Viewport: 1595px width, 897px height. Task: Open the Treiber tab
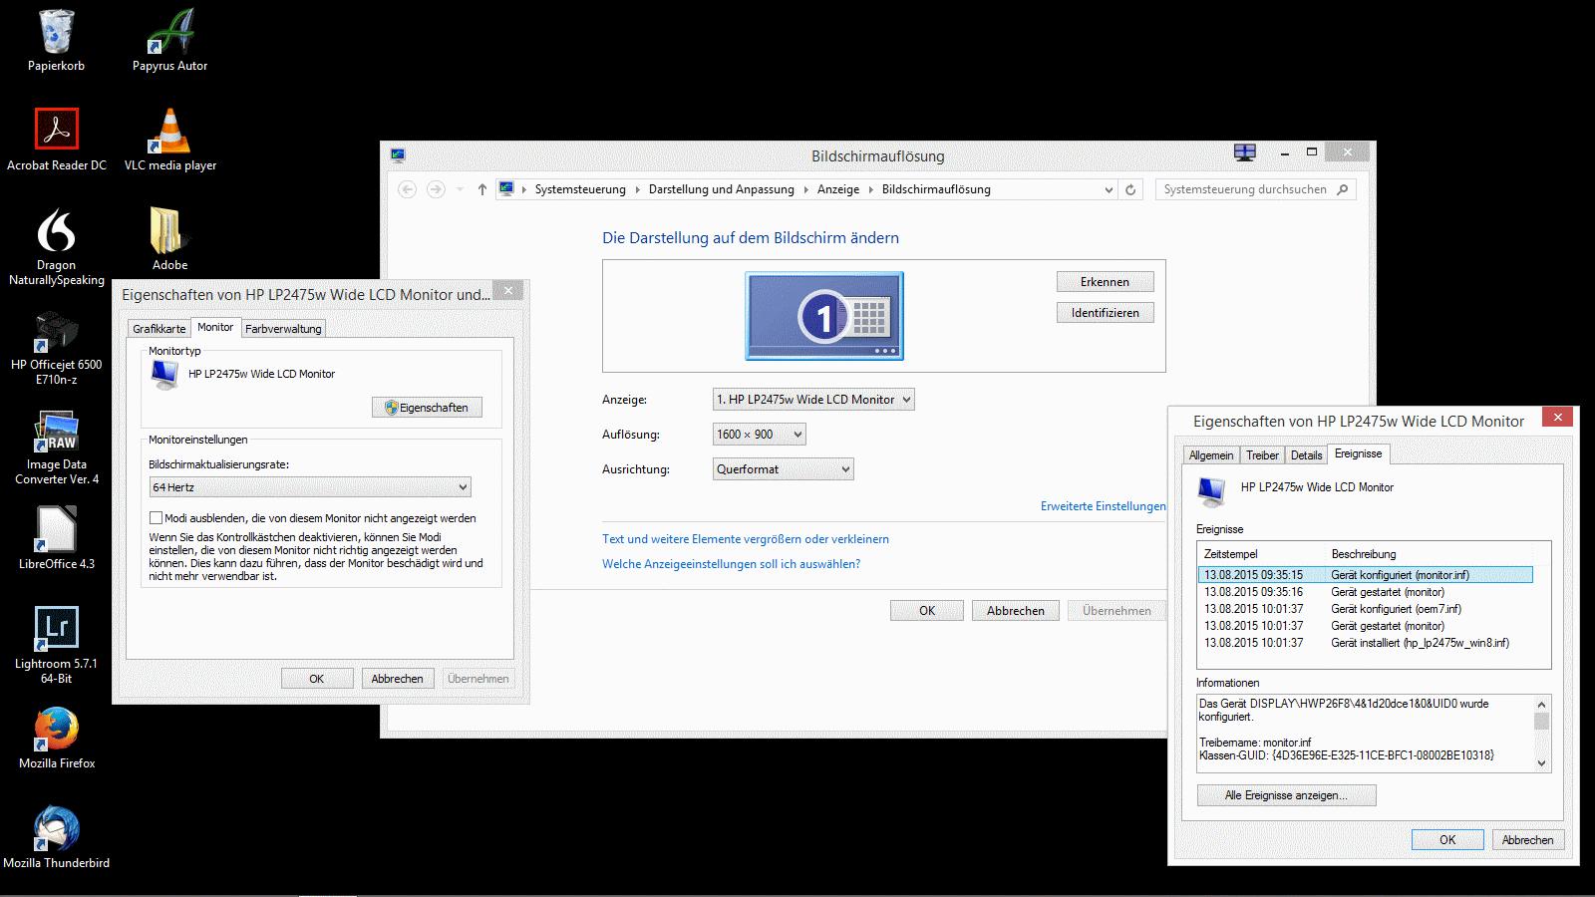click(1262, 455)
